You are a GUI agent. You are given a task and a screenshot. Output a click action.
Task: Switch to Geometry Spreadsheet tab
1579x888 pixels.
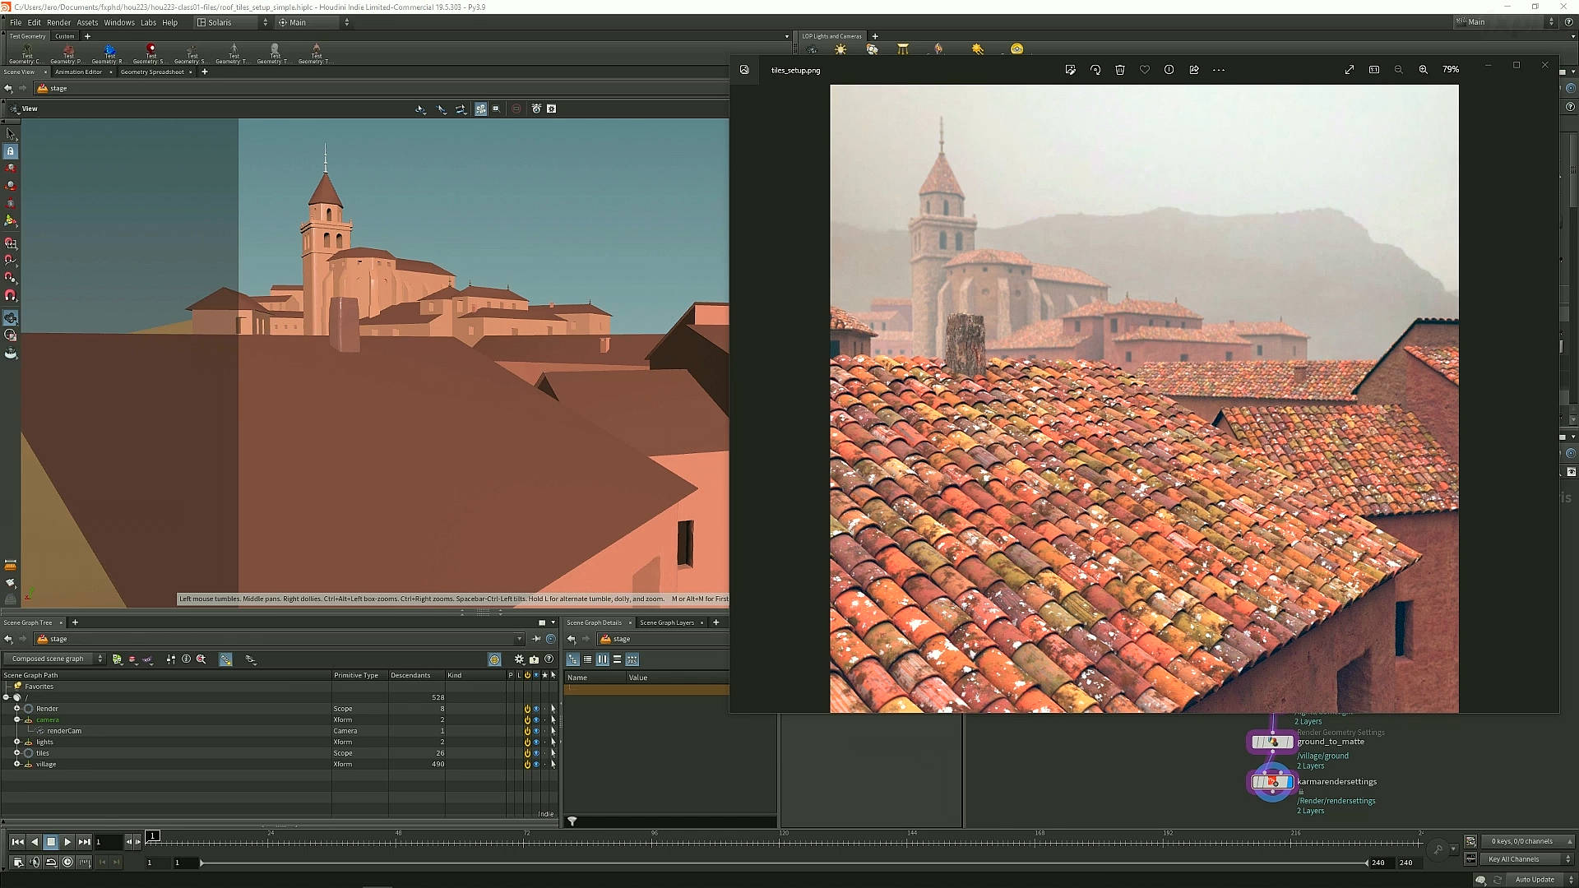[x=152, y=72]
